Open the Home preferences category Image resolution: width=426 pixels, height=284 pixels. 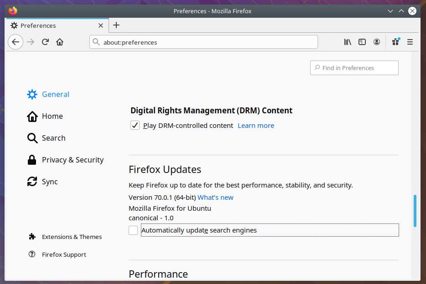coord(45,116)
